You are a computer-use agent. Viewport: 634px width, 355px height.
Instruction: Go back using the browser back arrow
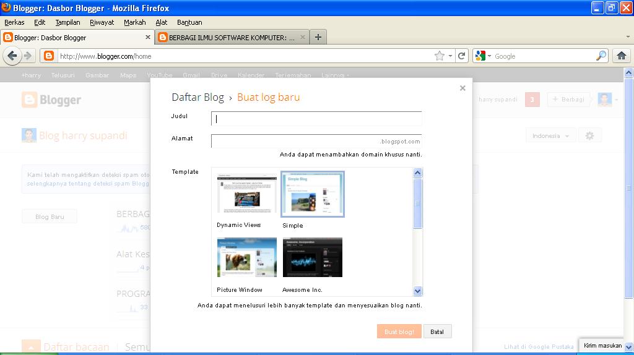pyautogui.click(x=12, y=56)
